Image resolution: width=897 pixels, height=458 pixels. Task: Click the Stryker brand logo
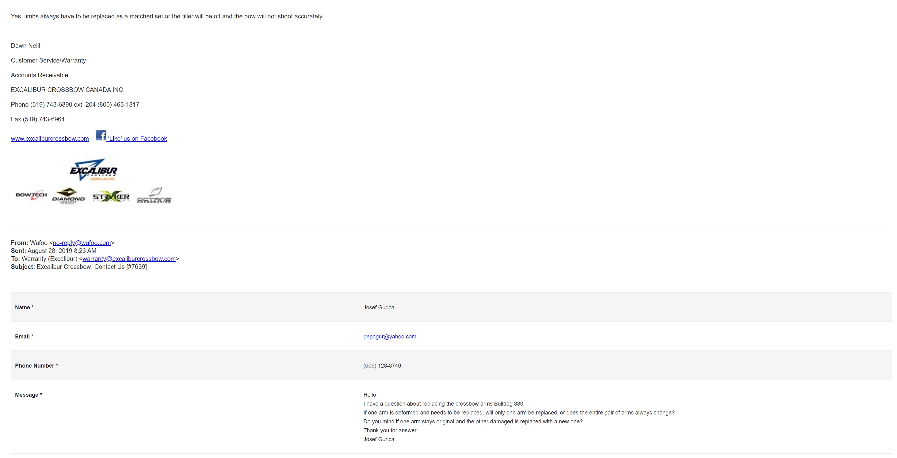[111, 197]
